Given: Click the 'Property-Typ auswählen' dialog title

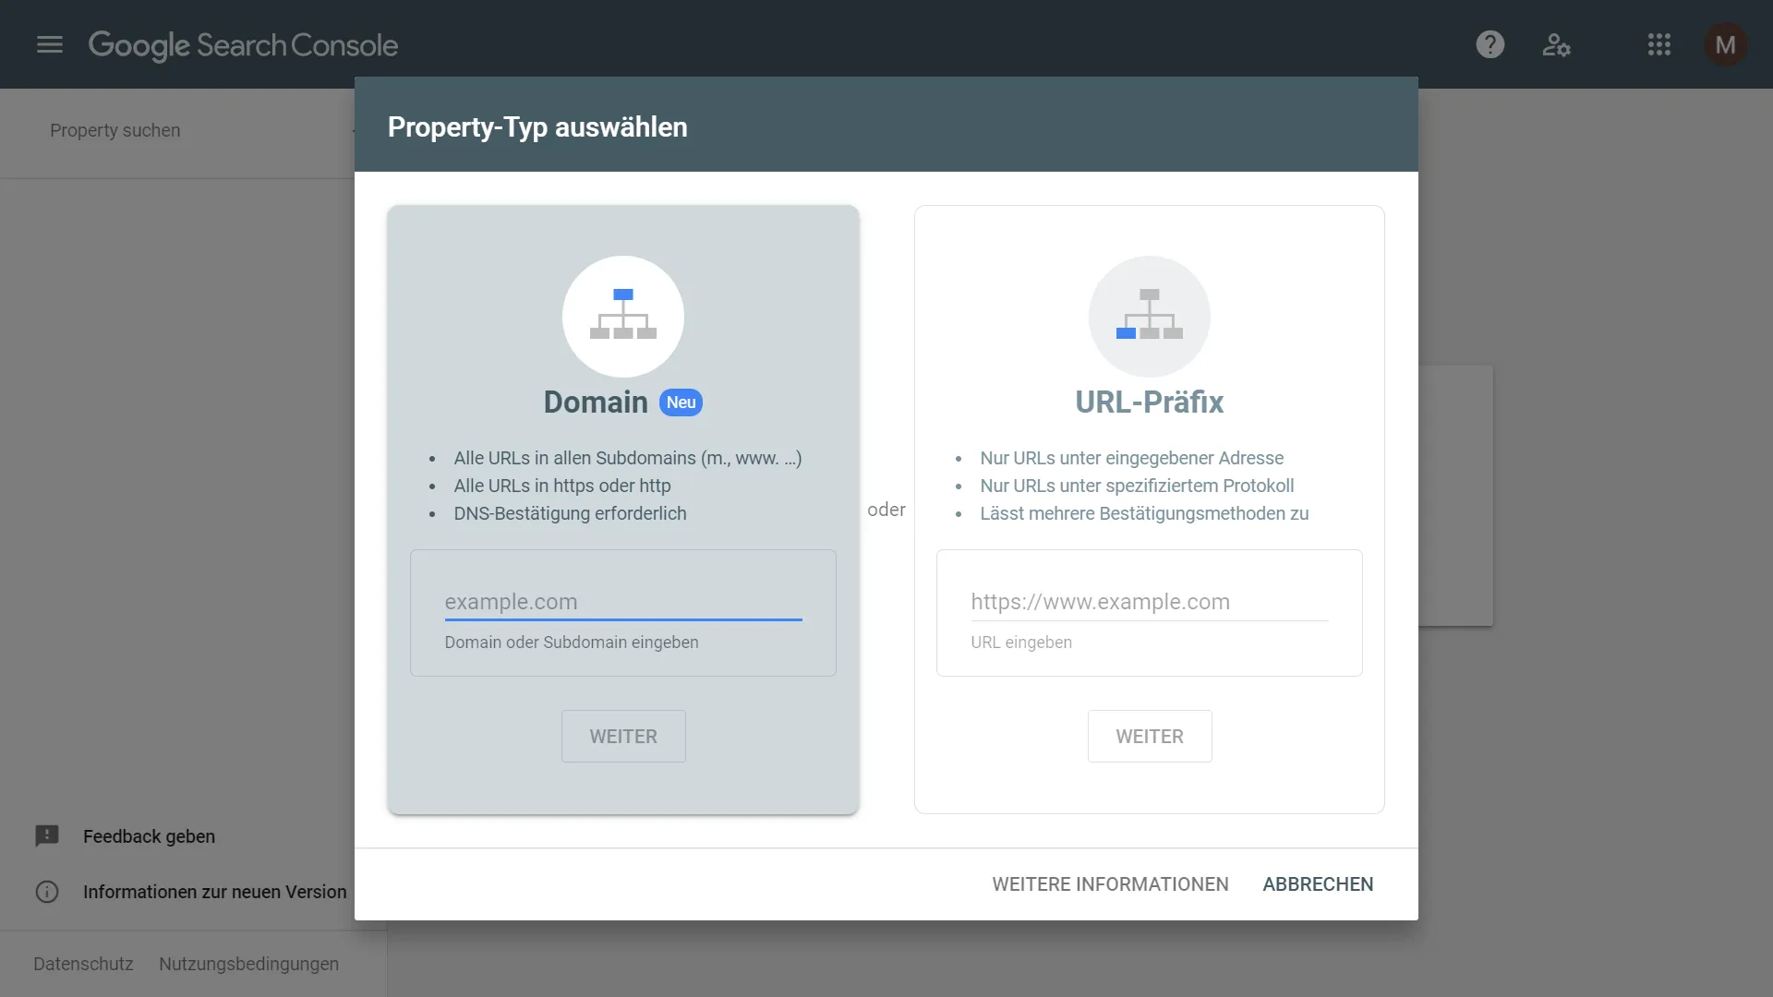Looking at the screenshot, I should tap(537, 127).
